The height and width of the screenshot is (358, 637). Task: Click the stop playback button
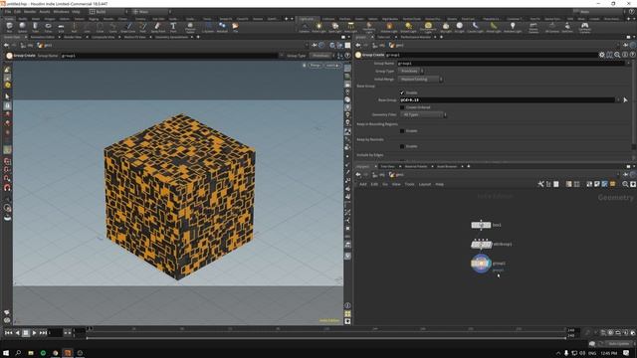point(26,333)
